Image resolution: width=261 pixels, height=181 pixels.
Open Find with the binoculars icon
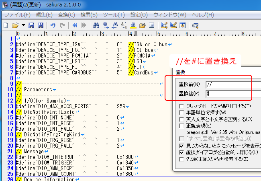click(96, 25)
